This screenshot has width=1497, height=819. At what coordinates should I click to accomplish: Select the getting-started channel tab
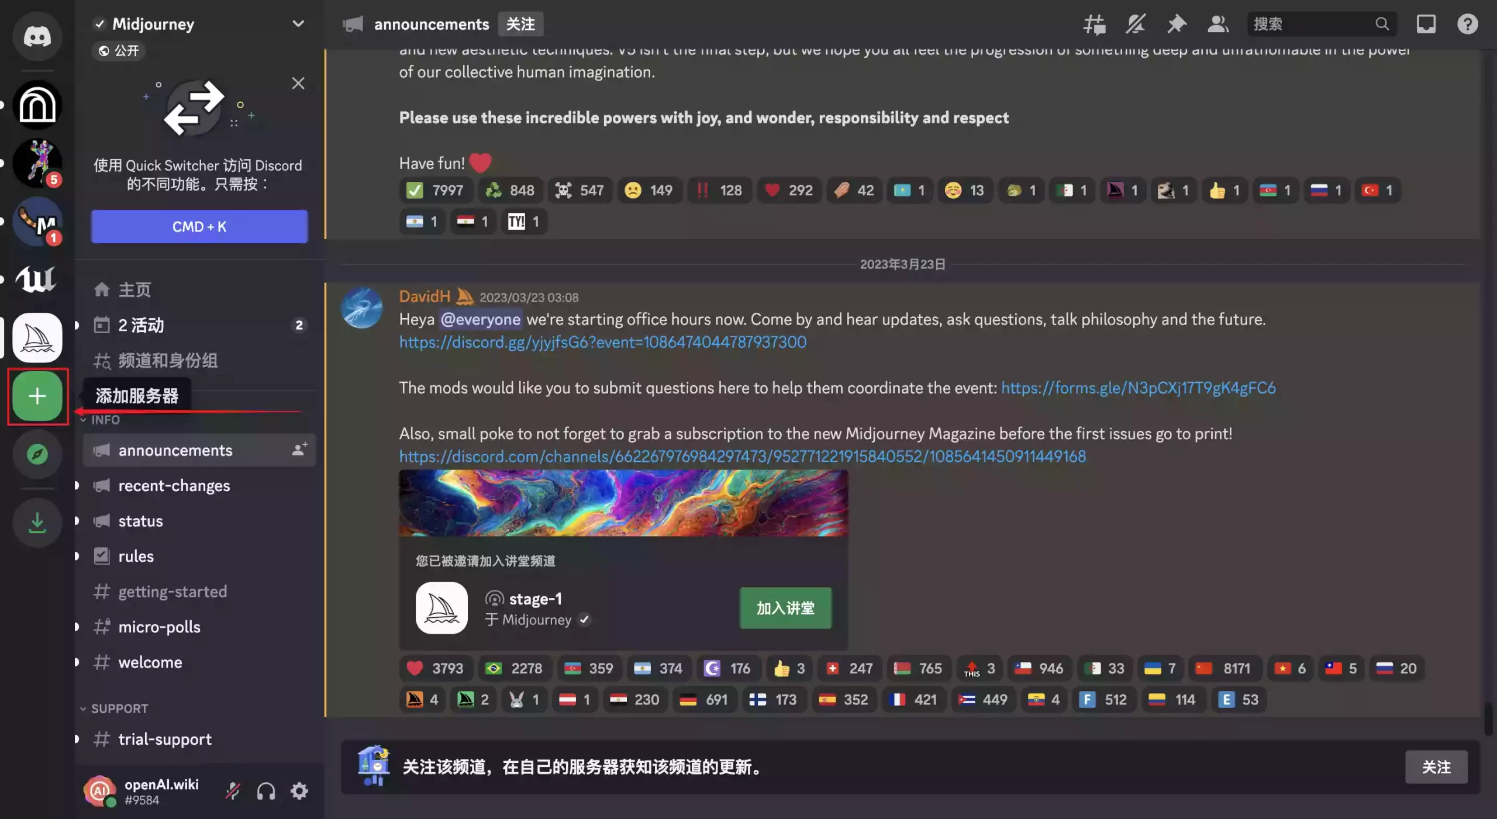point(173,591)
